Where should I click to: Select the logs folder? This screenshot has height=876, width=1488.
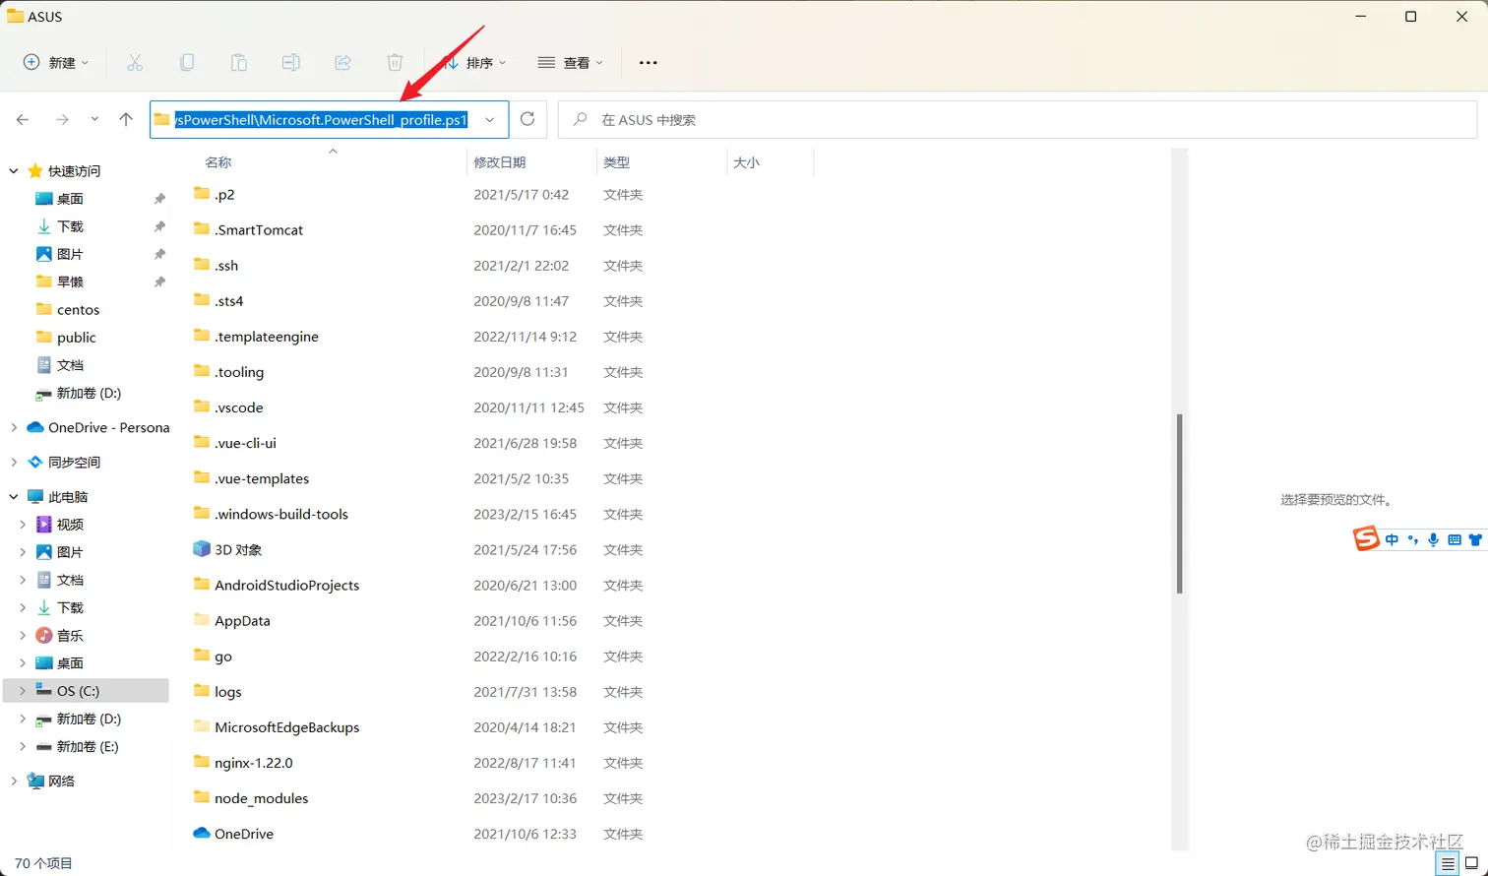pos(217,692)
